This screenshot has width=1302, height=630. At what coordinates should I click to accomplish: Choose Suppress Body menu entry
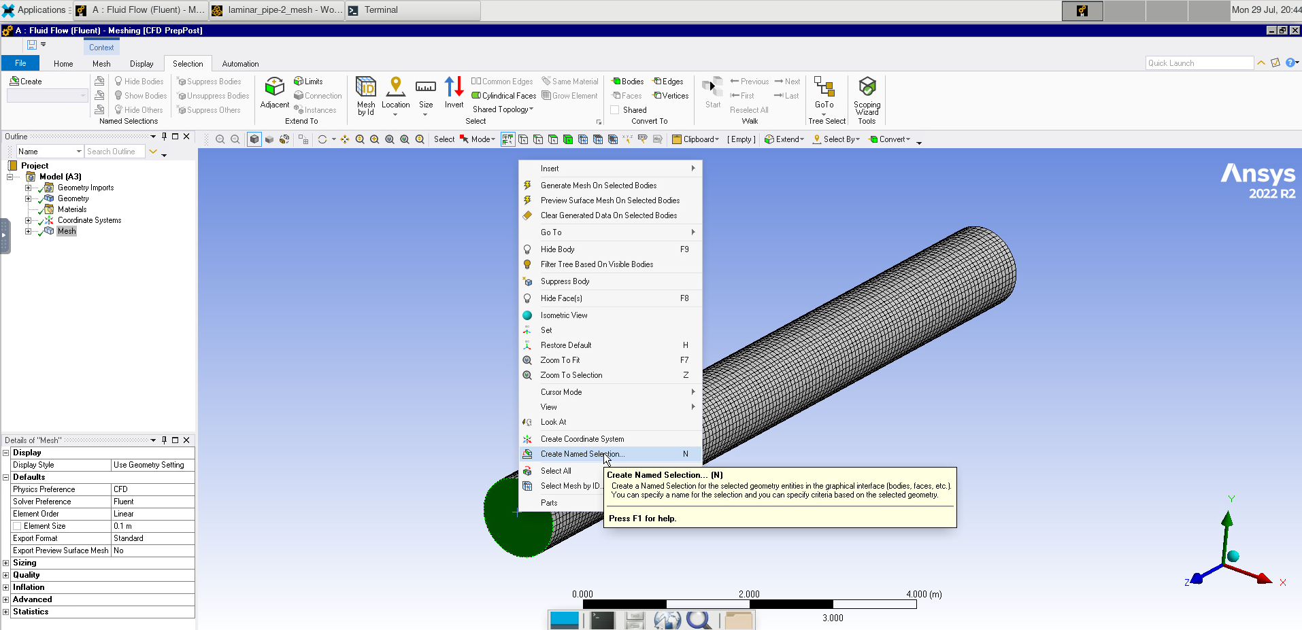point(610,281)
